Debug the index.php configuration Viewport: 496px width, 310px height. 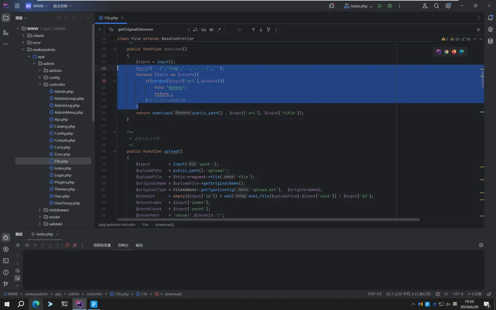[x=390, y=6]
